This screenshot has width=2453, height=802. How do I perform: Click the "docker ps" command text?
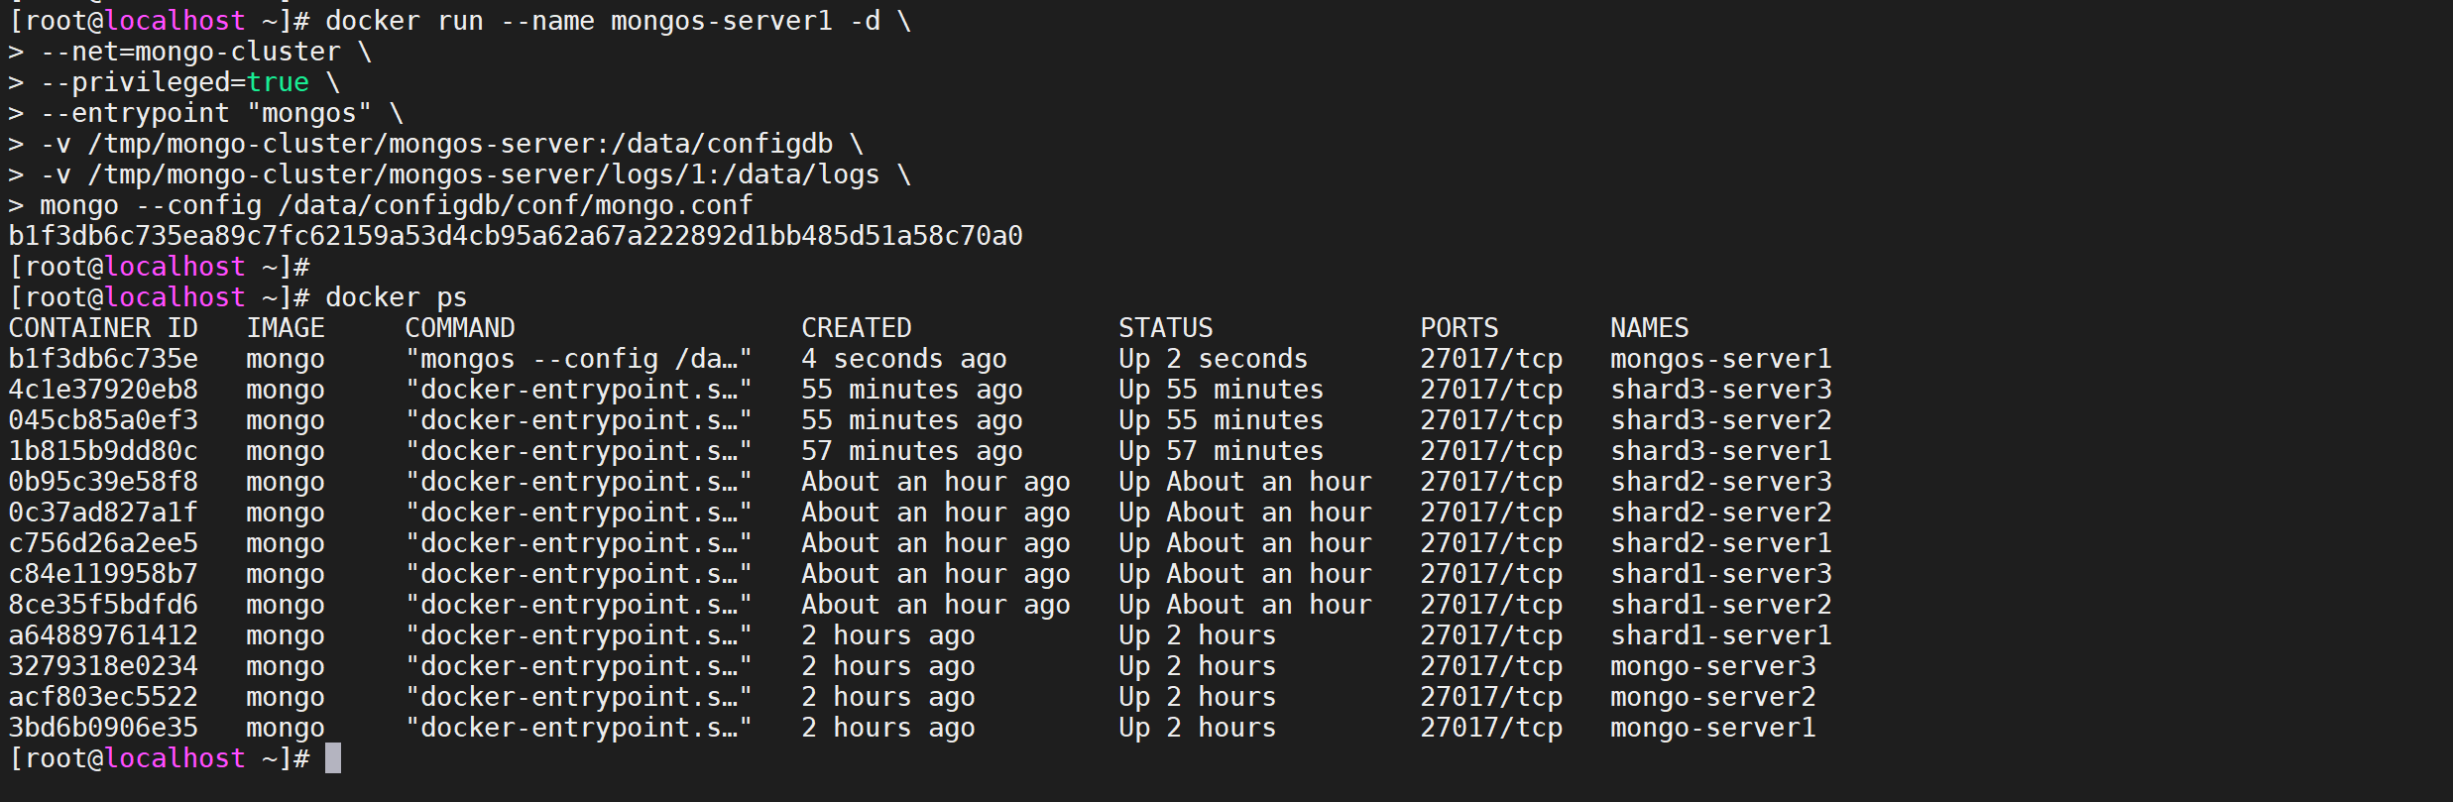tap(397, 297)
